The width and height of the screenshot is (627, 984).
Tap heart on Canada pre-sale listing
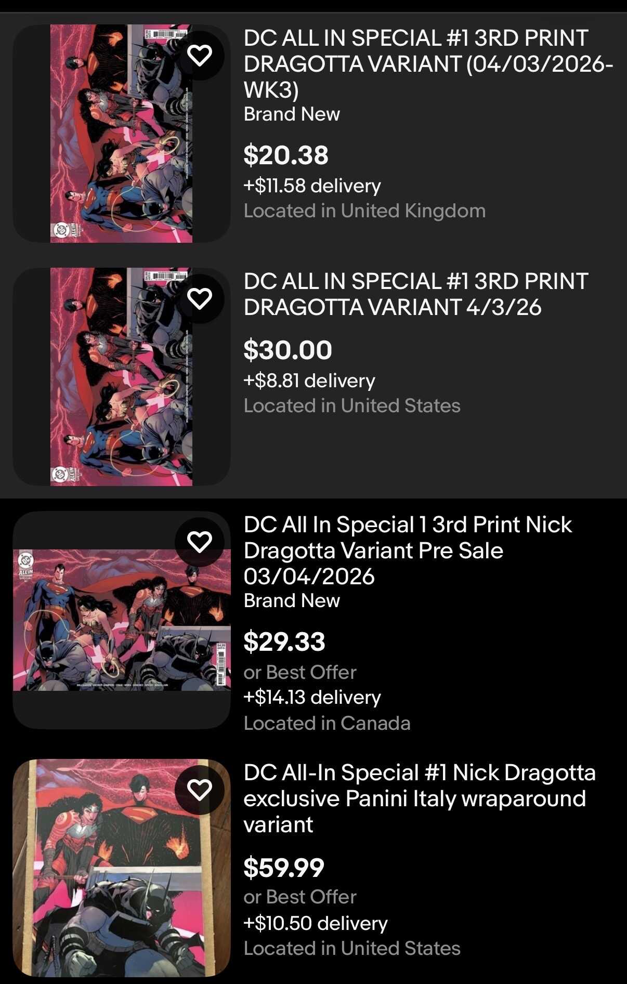200,542
